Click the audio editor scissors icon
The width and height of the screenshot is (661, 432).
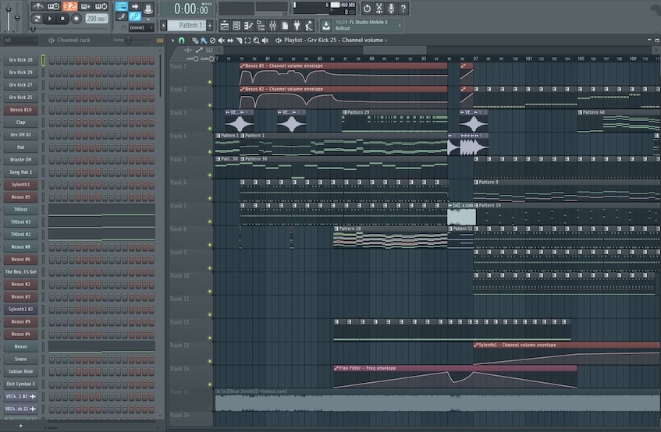[x=379, y=8]
